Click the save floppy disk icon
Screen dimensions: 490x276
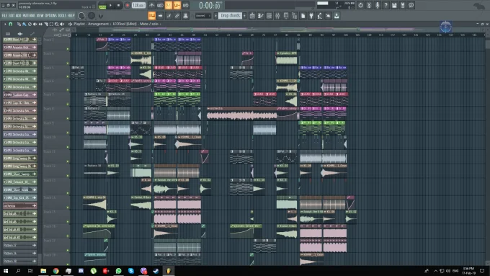pos(394,5)
